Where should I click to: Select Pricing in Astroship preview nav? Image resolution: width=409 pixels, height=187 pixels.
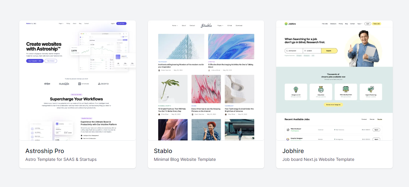(68, 23)
